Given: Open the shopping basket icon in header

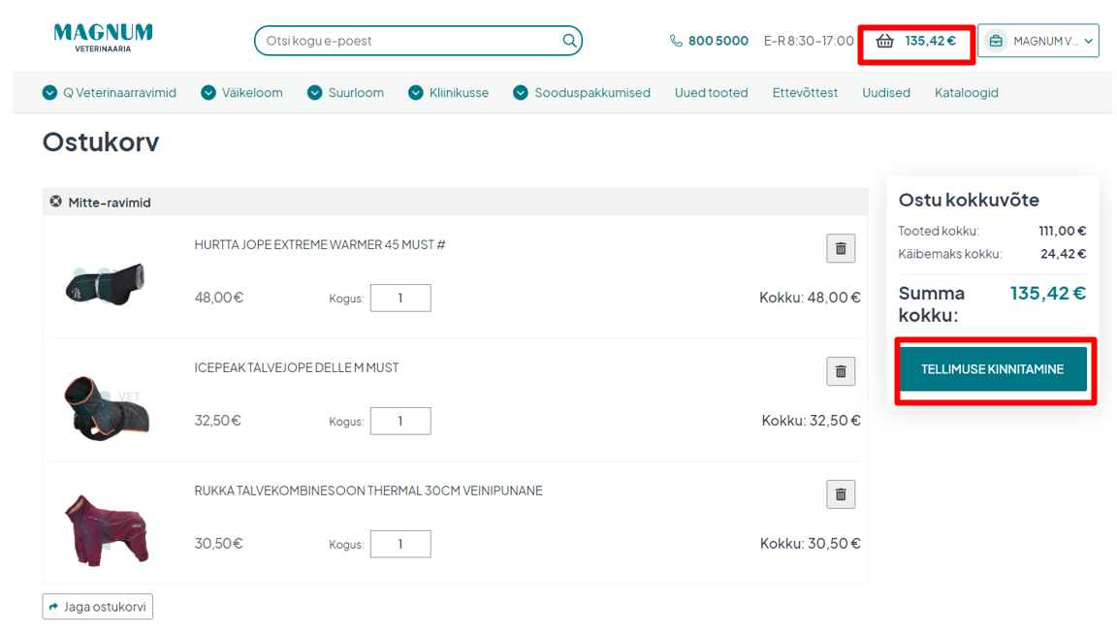Looking at the screenshot, I should (x=884, y=41).
